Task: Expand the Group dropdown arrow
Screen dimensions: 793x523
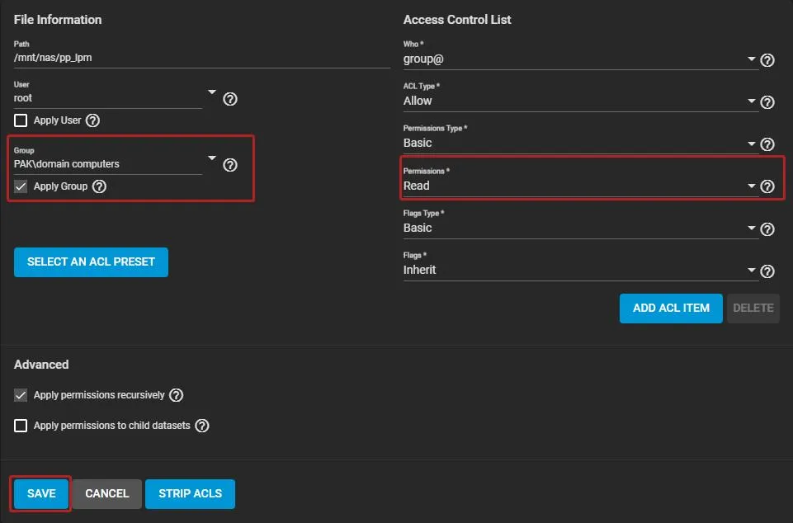Action: [212, 158]
